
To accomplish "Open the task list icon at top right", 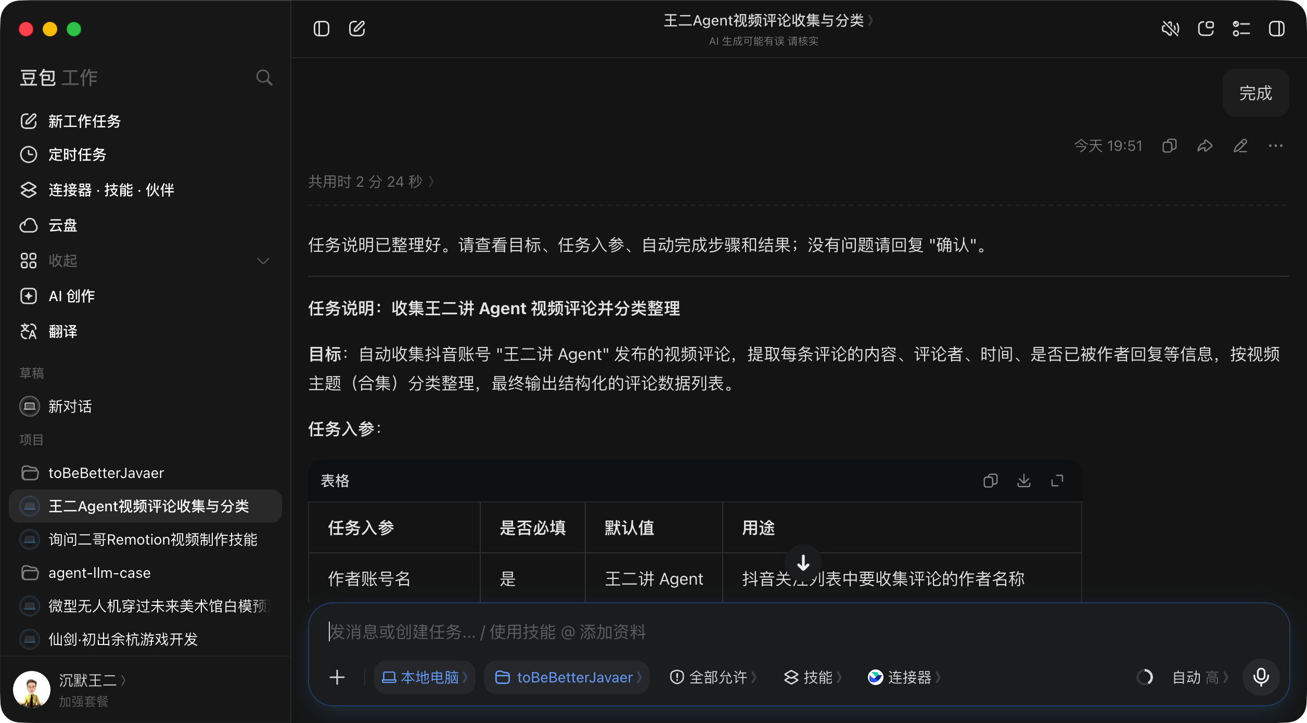I will pos(1241,29).
